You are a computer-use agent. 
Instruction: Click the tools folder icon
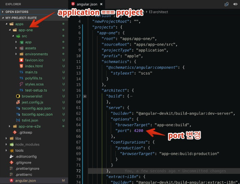(x=12, y=151)
